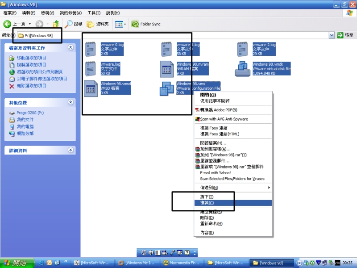Viewport: 357px width, 268px height.
Task: Select the Windows 98.vmsd file icon
Action: click(91, 88)
